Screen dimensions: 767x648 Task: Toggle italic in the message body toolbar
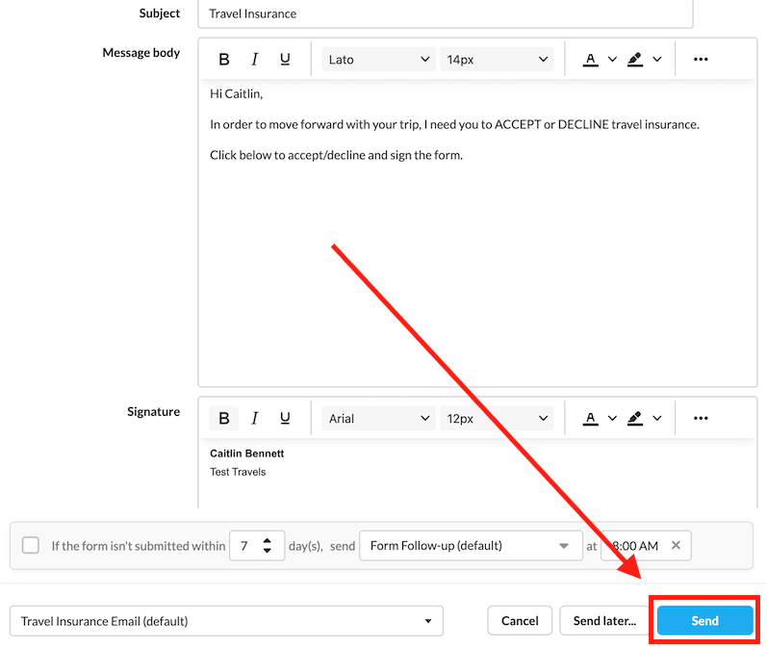point(255,60)
